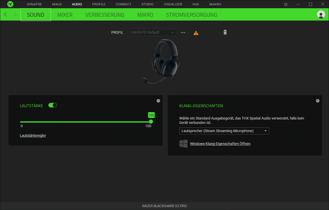Open help for the Lautstärke panel
This screenshot has width=329, height=210.
pos(158,101)
